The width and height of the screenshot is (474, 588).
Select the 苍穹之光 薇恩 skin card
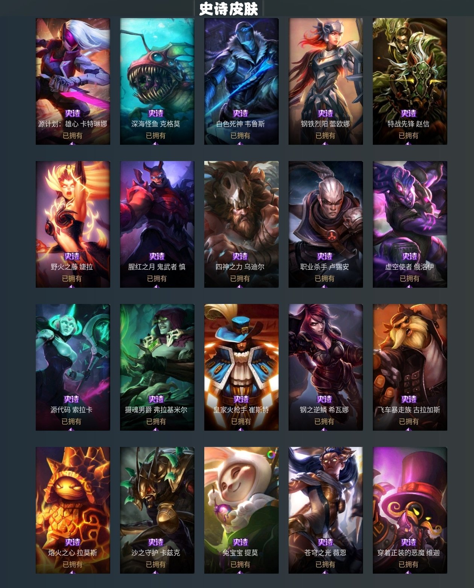pyautogui.click(x=326, y=510)
